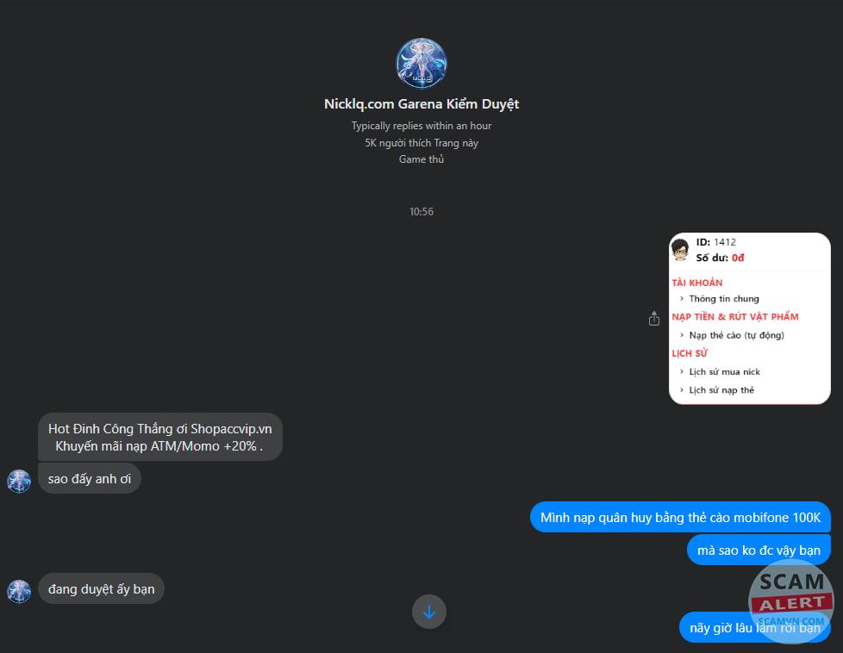843x653 pixels.
Task: Open the 'Nicklq.com Garena Kiểm Duyệt' page name
Action: [421, 103]
